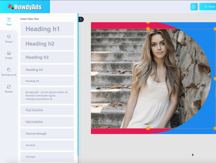This screenshot has height=163, width=216.
Task: Select the pink top bar on canvas
Action: [x=118, y=25]
